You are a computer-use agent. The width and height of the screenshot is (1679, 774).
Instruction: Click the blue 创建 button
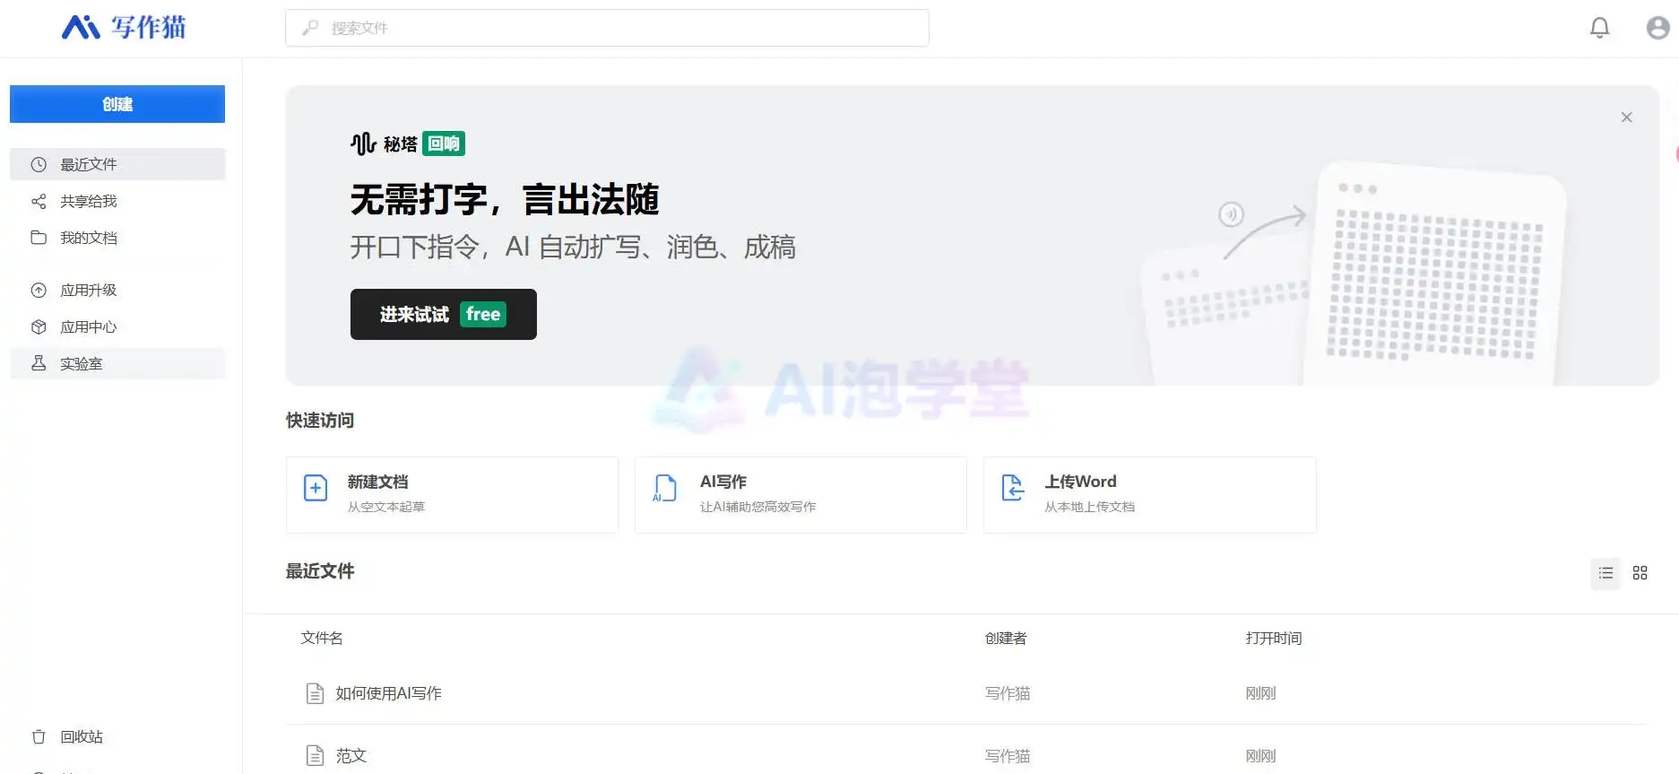click(x=117, y=104)
